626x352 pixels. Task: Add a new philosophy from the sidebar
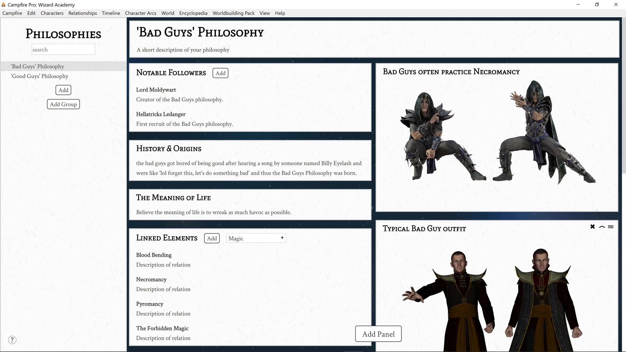click(63, 90)
